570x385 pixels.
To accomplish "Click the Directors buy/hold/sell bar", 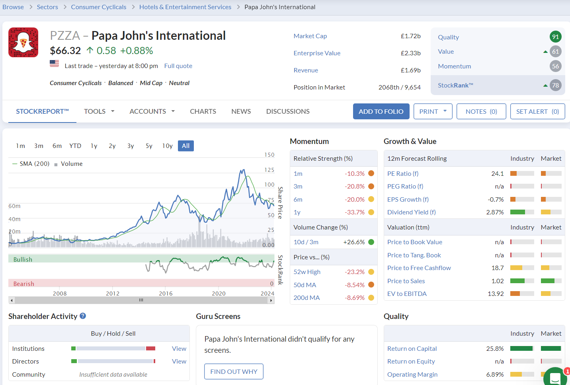I will tap(113, 361).
